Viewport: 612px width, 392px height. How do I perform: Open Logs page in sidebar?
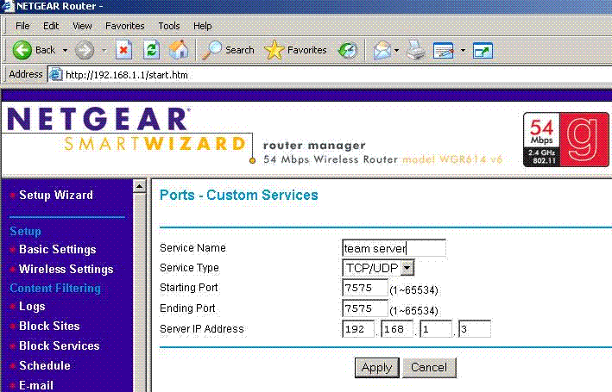(x=32, y=307)
